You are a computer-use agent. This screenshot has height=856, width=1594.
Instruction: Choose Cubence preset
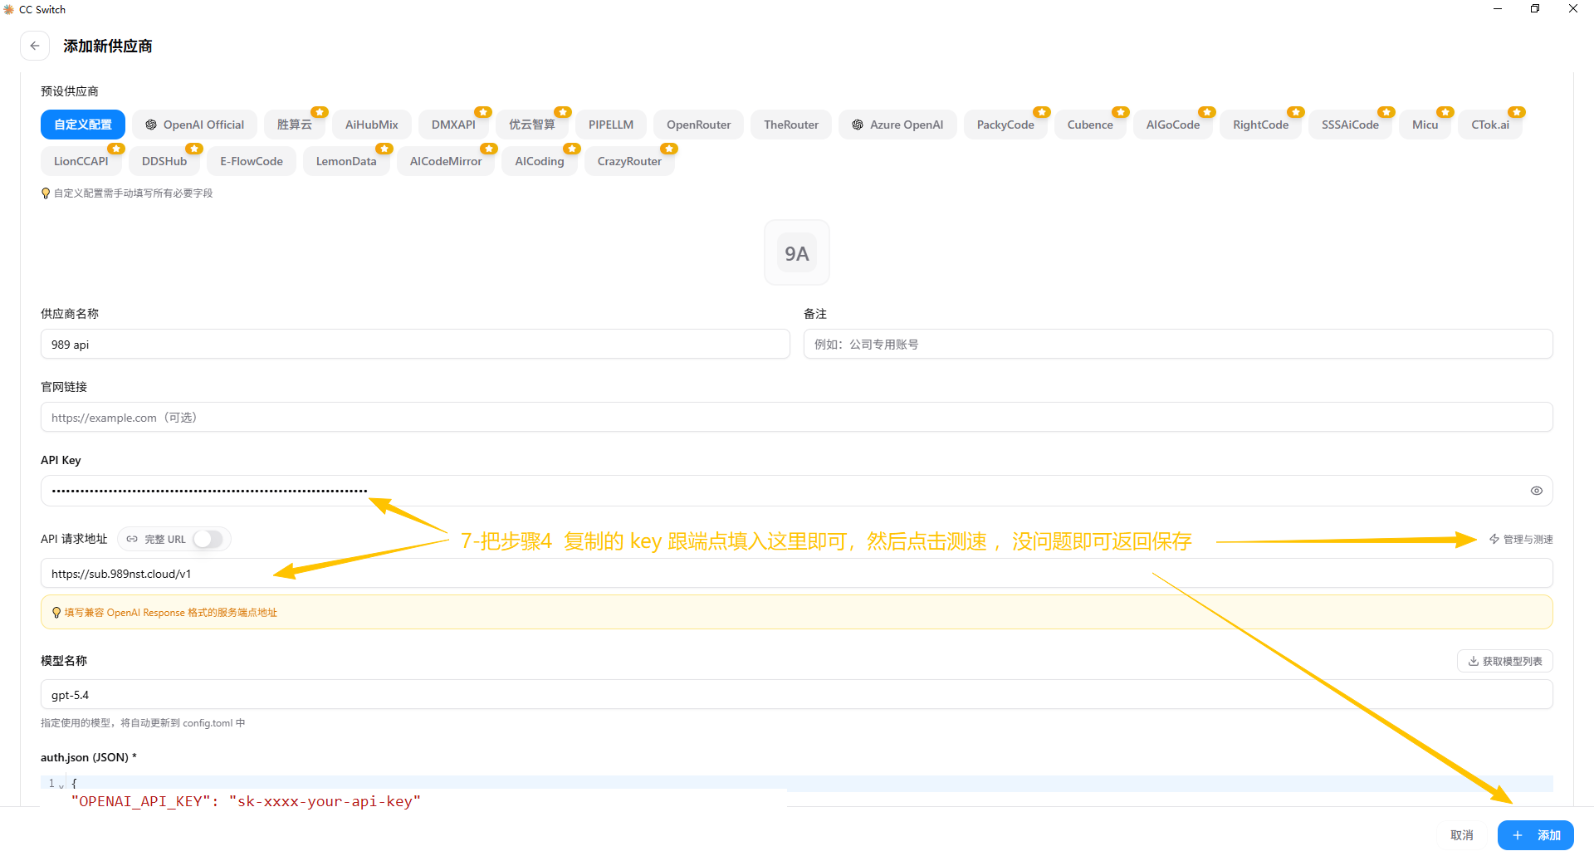pos(1090,125)
